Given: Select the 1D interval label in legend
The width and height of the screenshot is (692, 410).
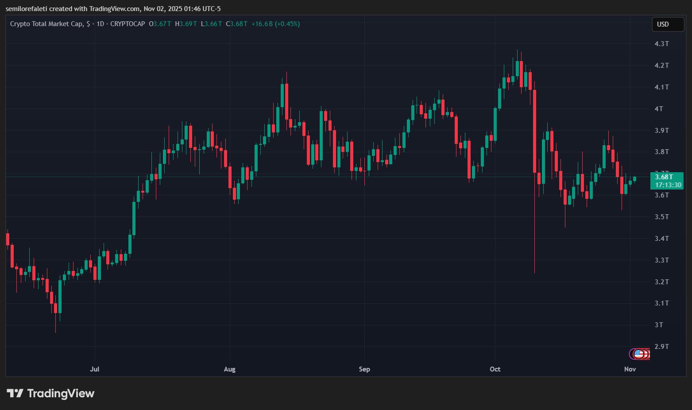Looking at the screenshot, I should pyautogui.click(x=100, y=24).
